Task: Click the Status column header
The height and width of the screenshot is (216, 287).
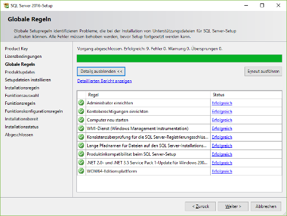Action: pyautogui.click(x=246, y=95)
